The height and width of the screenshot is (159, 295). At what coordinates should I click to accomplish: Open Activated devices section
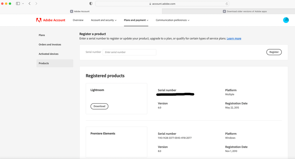pos(48,54)
